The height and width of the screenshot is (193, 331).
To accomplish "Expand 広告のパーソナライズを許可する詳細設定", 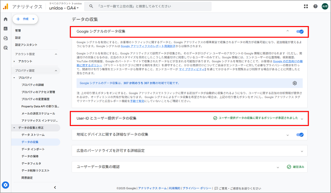I will [302, 151].
